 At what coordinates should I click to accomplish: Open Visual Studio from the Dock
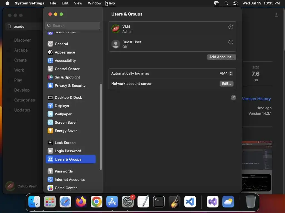213,202
